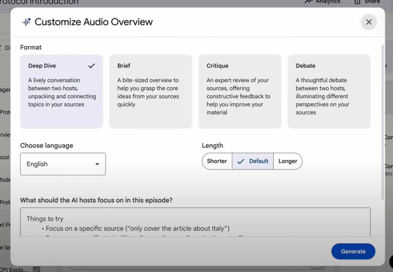Image resolution: width=393 pixels, height=272 pixels.
Task: Select the Brief format card
Action: [x=151, y=91]
